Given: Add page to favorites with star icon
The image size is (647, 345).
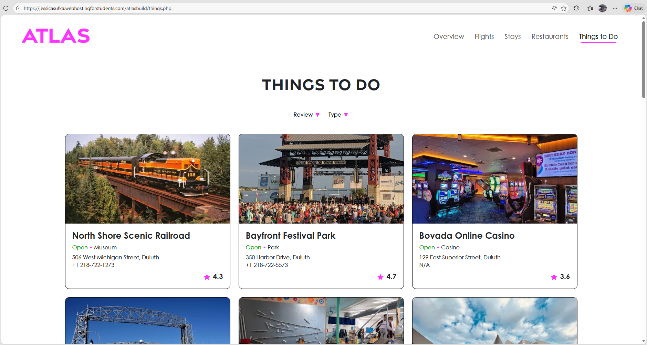Looking at the screenshot, I should tap(564, 8).
